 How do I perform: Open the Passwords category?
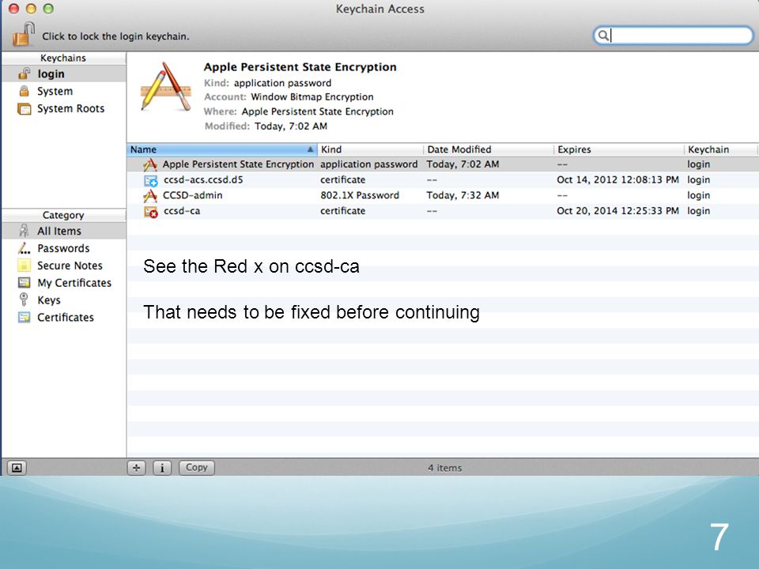[64, 248]
